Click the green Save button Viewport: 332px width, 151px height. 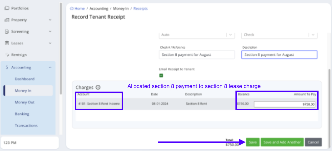(x=253, y=142)
